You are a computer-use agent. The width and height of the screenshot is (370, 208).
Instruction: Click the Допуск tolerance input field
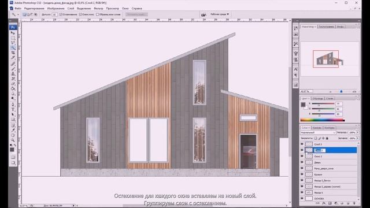point(55,14)
